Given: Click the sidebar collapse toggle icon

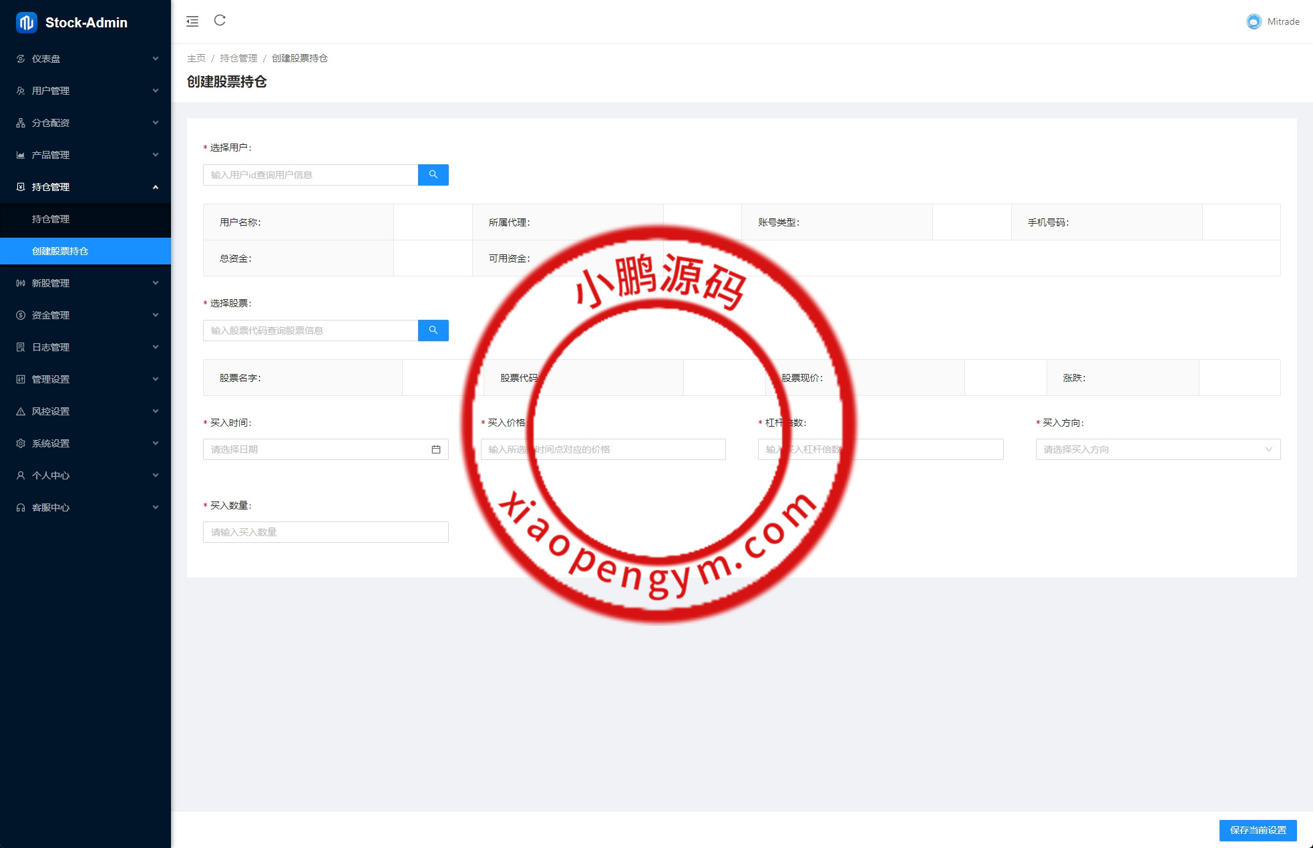Looking at the screenshot, I should 192,21.
